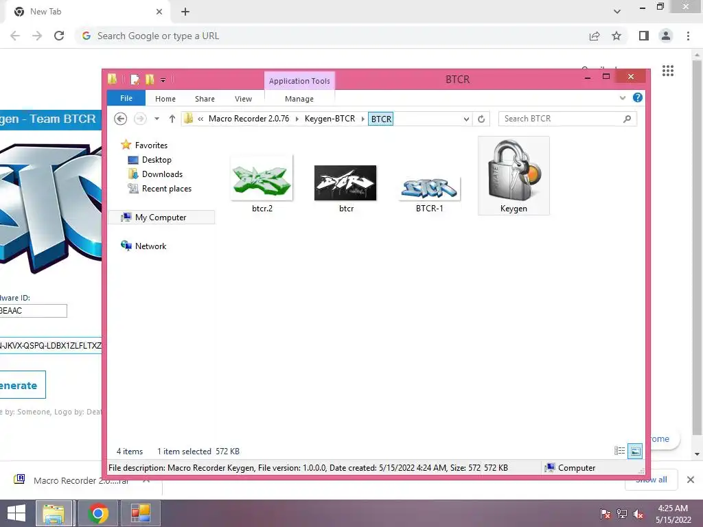Click the Application Tools contextual tab
The image size is (703, 527).
[299, 81]
